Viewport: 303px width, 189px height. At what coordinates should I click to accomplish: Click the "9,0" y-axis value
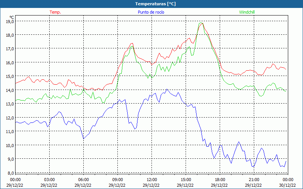[x=11, y=159]
